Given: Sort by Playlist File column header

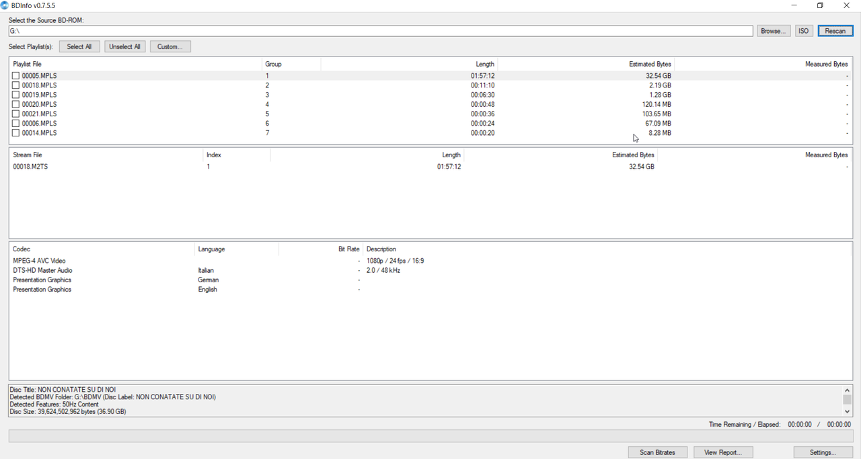Looking at the screenshot, I should tap(135, 64).
